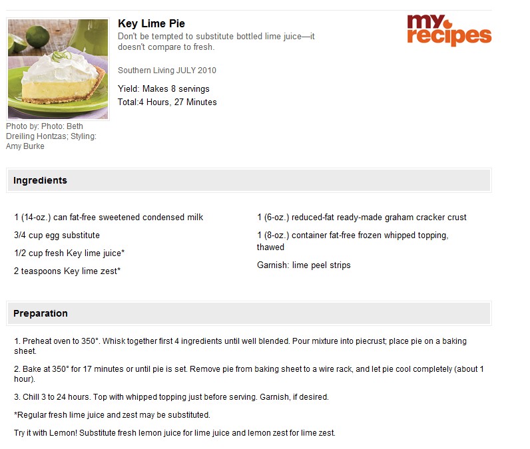Select the Southern Living JULY 2010 source text
Viewport: 530px width, 449px height.
coord(167,71)
